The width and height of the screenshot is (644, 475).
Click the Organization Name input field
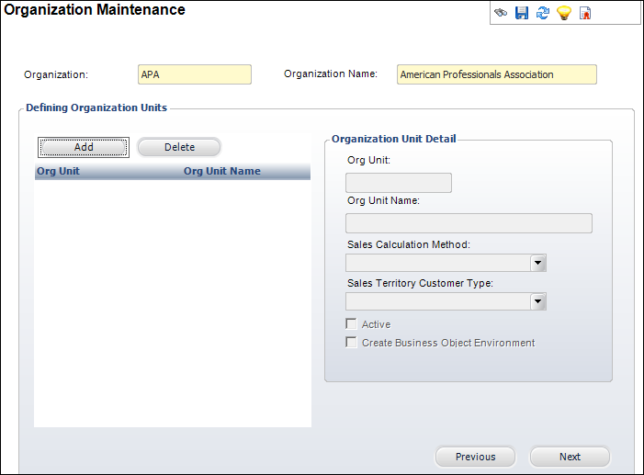pyautogui.click(x=497, y=74)
